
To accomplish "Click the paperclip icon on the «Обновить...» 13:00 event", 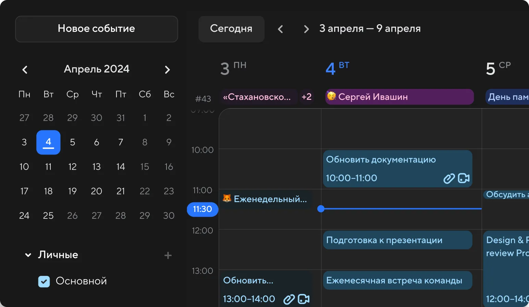I will pyautogui.click(x=289, y=299).
